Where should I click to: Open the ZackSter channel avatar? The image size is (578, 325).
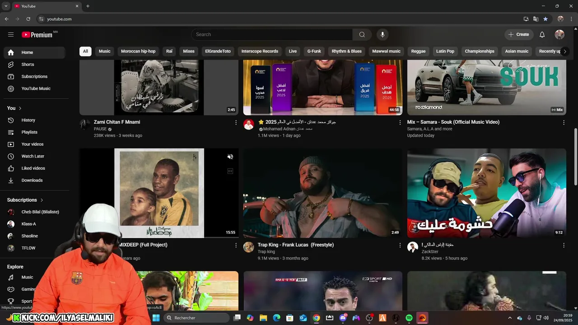coord(413,247)
